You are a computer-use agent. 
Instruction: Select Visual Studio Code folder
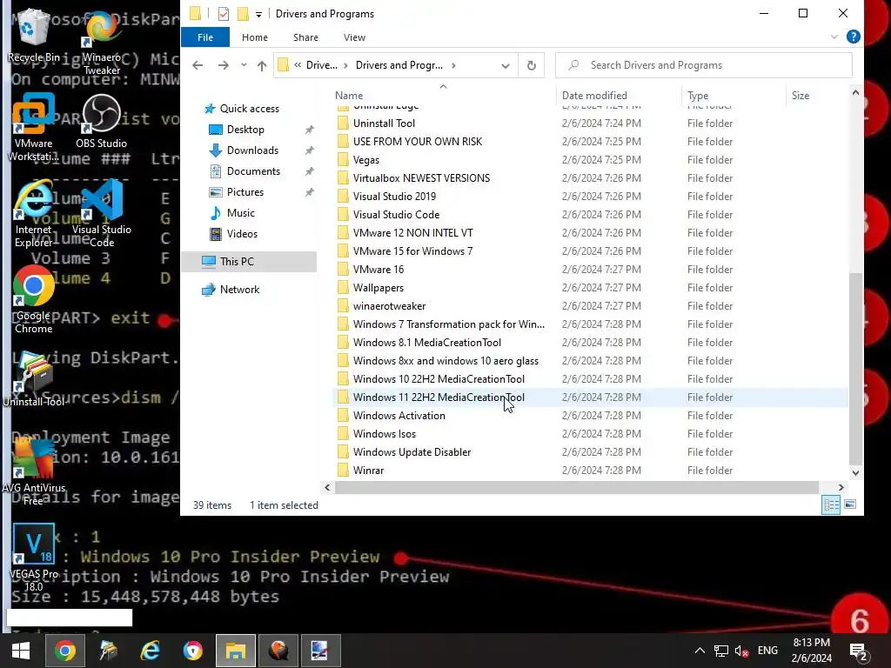coord(589,215)
